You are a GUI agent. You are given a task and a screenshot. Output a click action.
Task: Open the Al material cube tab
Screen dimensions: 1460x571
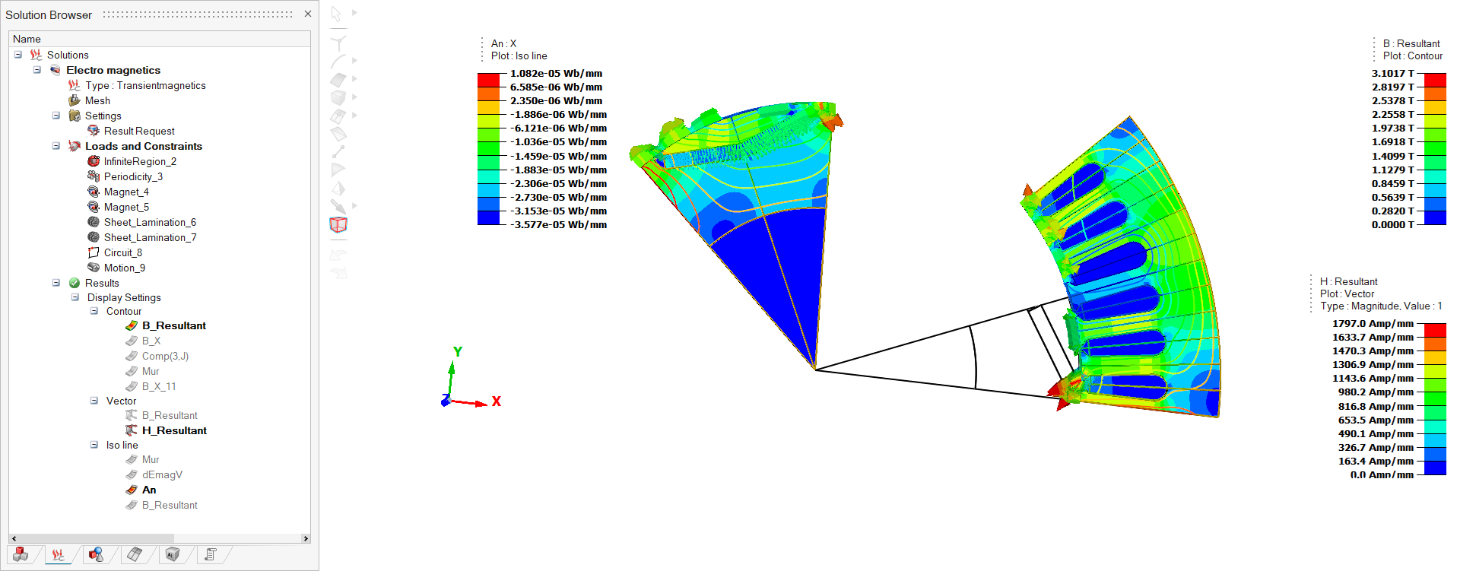173,554
